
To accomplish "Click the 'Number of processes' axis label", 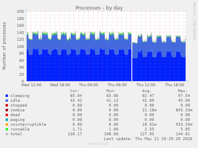I will [4, 46].
